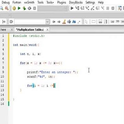Open the Fortran menu
This screenshot has width=124, height=124.
[17, 2]
